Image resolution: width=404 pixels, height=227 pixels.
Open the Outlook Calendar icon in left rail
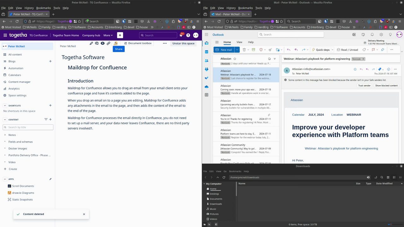pos(206,52)
